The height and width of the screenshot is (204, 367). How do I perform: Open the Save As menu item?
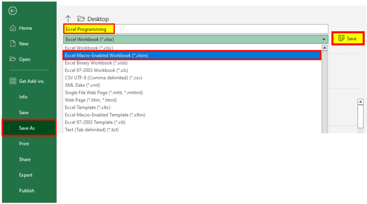[27, 128]
